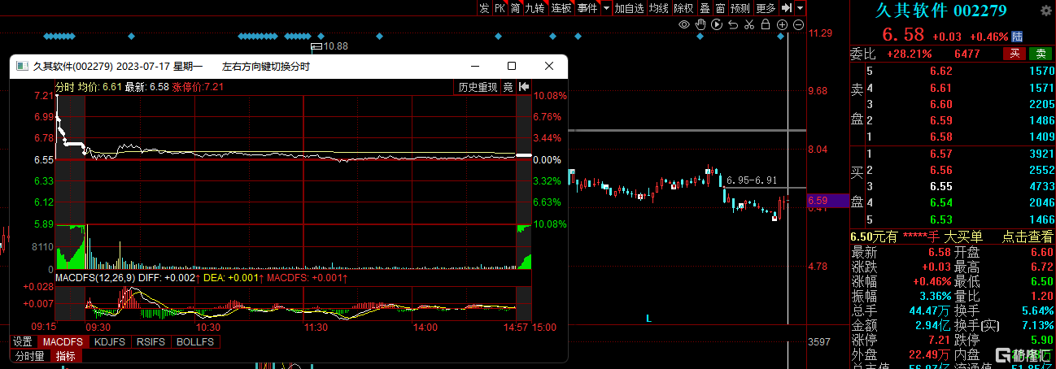Toggle 均线 moving averages

(659, 8)
